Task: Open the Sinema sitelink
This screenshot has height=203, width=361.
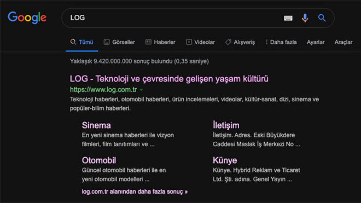Action: [96, 125]
